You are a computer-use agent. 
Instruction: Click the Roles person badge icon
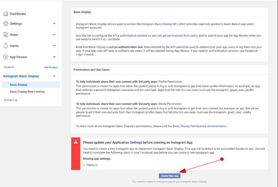[6, 35]
